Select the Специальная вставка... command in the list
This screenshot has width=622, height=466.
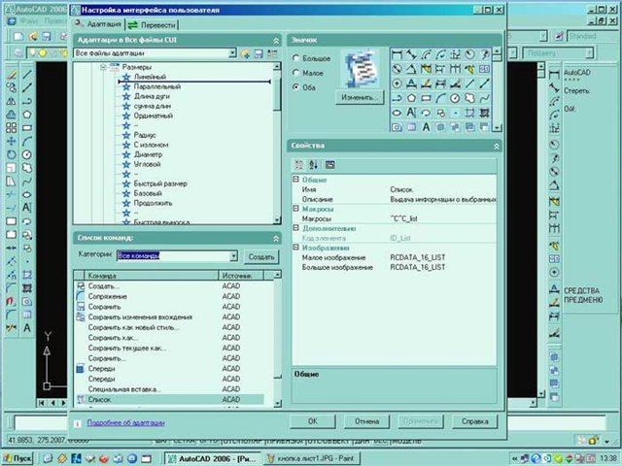pos(124,389)
